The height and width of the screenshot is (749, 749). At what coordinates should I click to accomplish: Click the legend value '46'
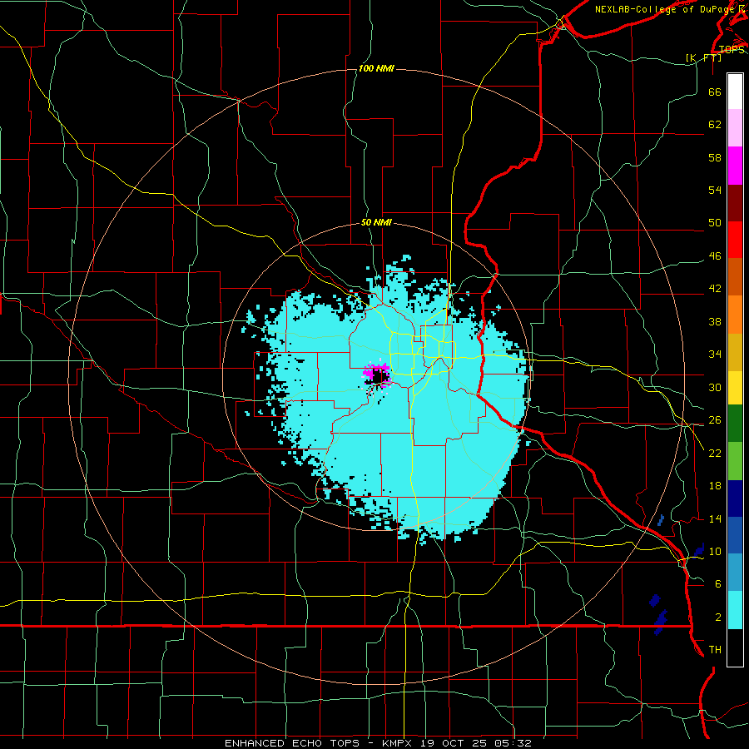point(715,256)
